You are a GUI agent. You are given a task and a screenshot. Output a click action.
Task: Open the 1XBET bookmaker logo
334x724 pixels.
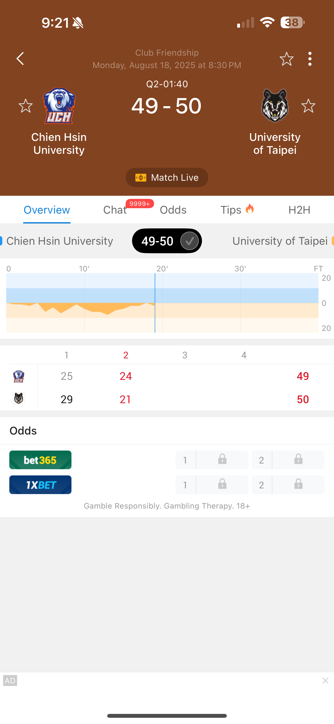click(x=40, y=484)
